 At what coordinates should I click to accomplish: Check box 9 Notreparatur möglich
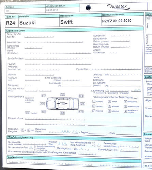(125, 111)
